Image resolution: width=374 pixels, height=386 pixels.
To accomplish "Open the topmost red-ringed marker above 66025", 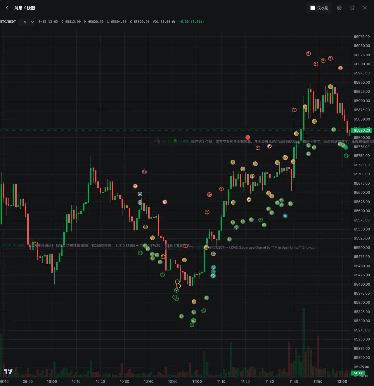I will point(309,54).
